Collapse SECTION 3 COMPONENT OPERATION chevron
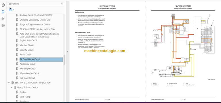The height and width of the screenshot is (103, 221). pos(9,83)
